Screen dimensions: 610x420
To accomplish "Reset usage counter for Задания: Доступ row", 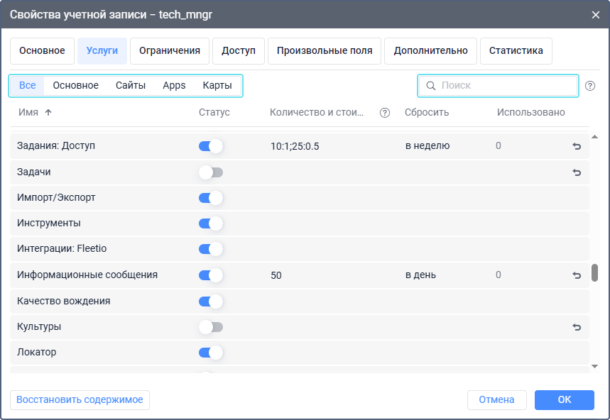I will [x=577, y=146].
